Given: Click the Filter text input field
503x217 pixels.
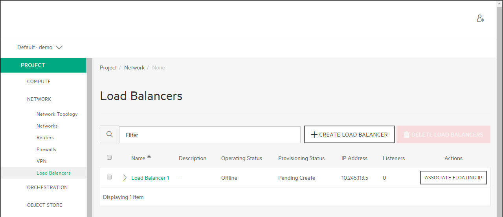Looking at the screenshot, I should click(209, 135).
